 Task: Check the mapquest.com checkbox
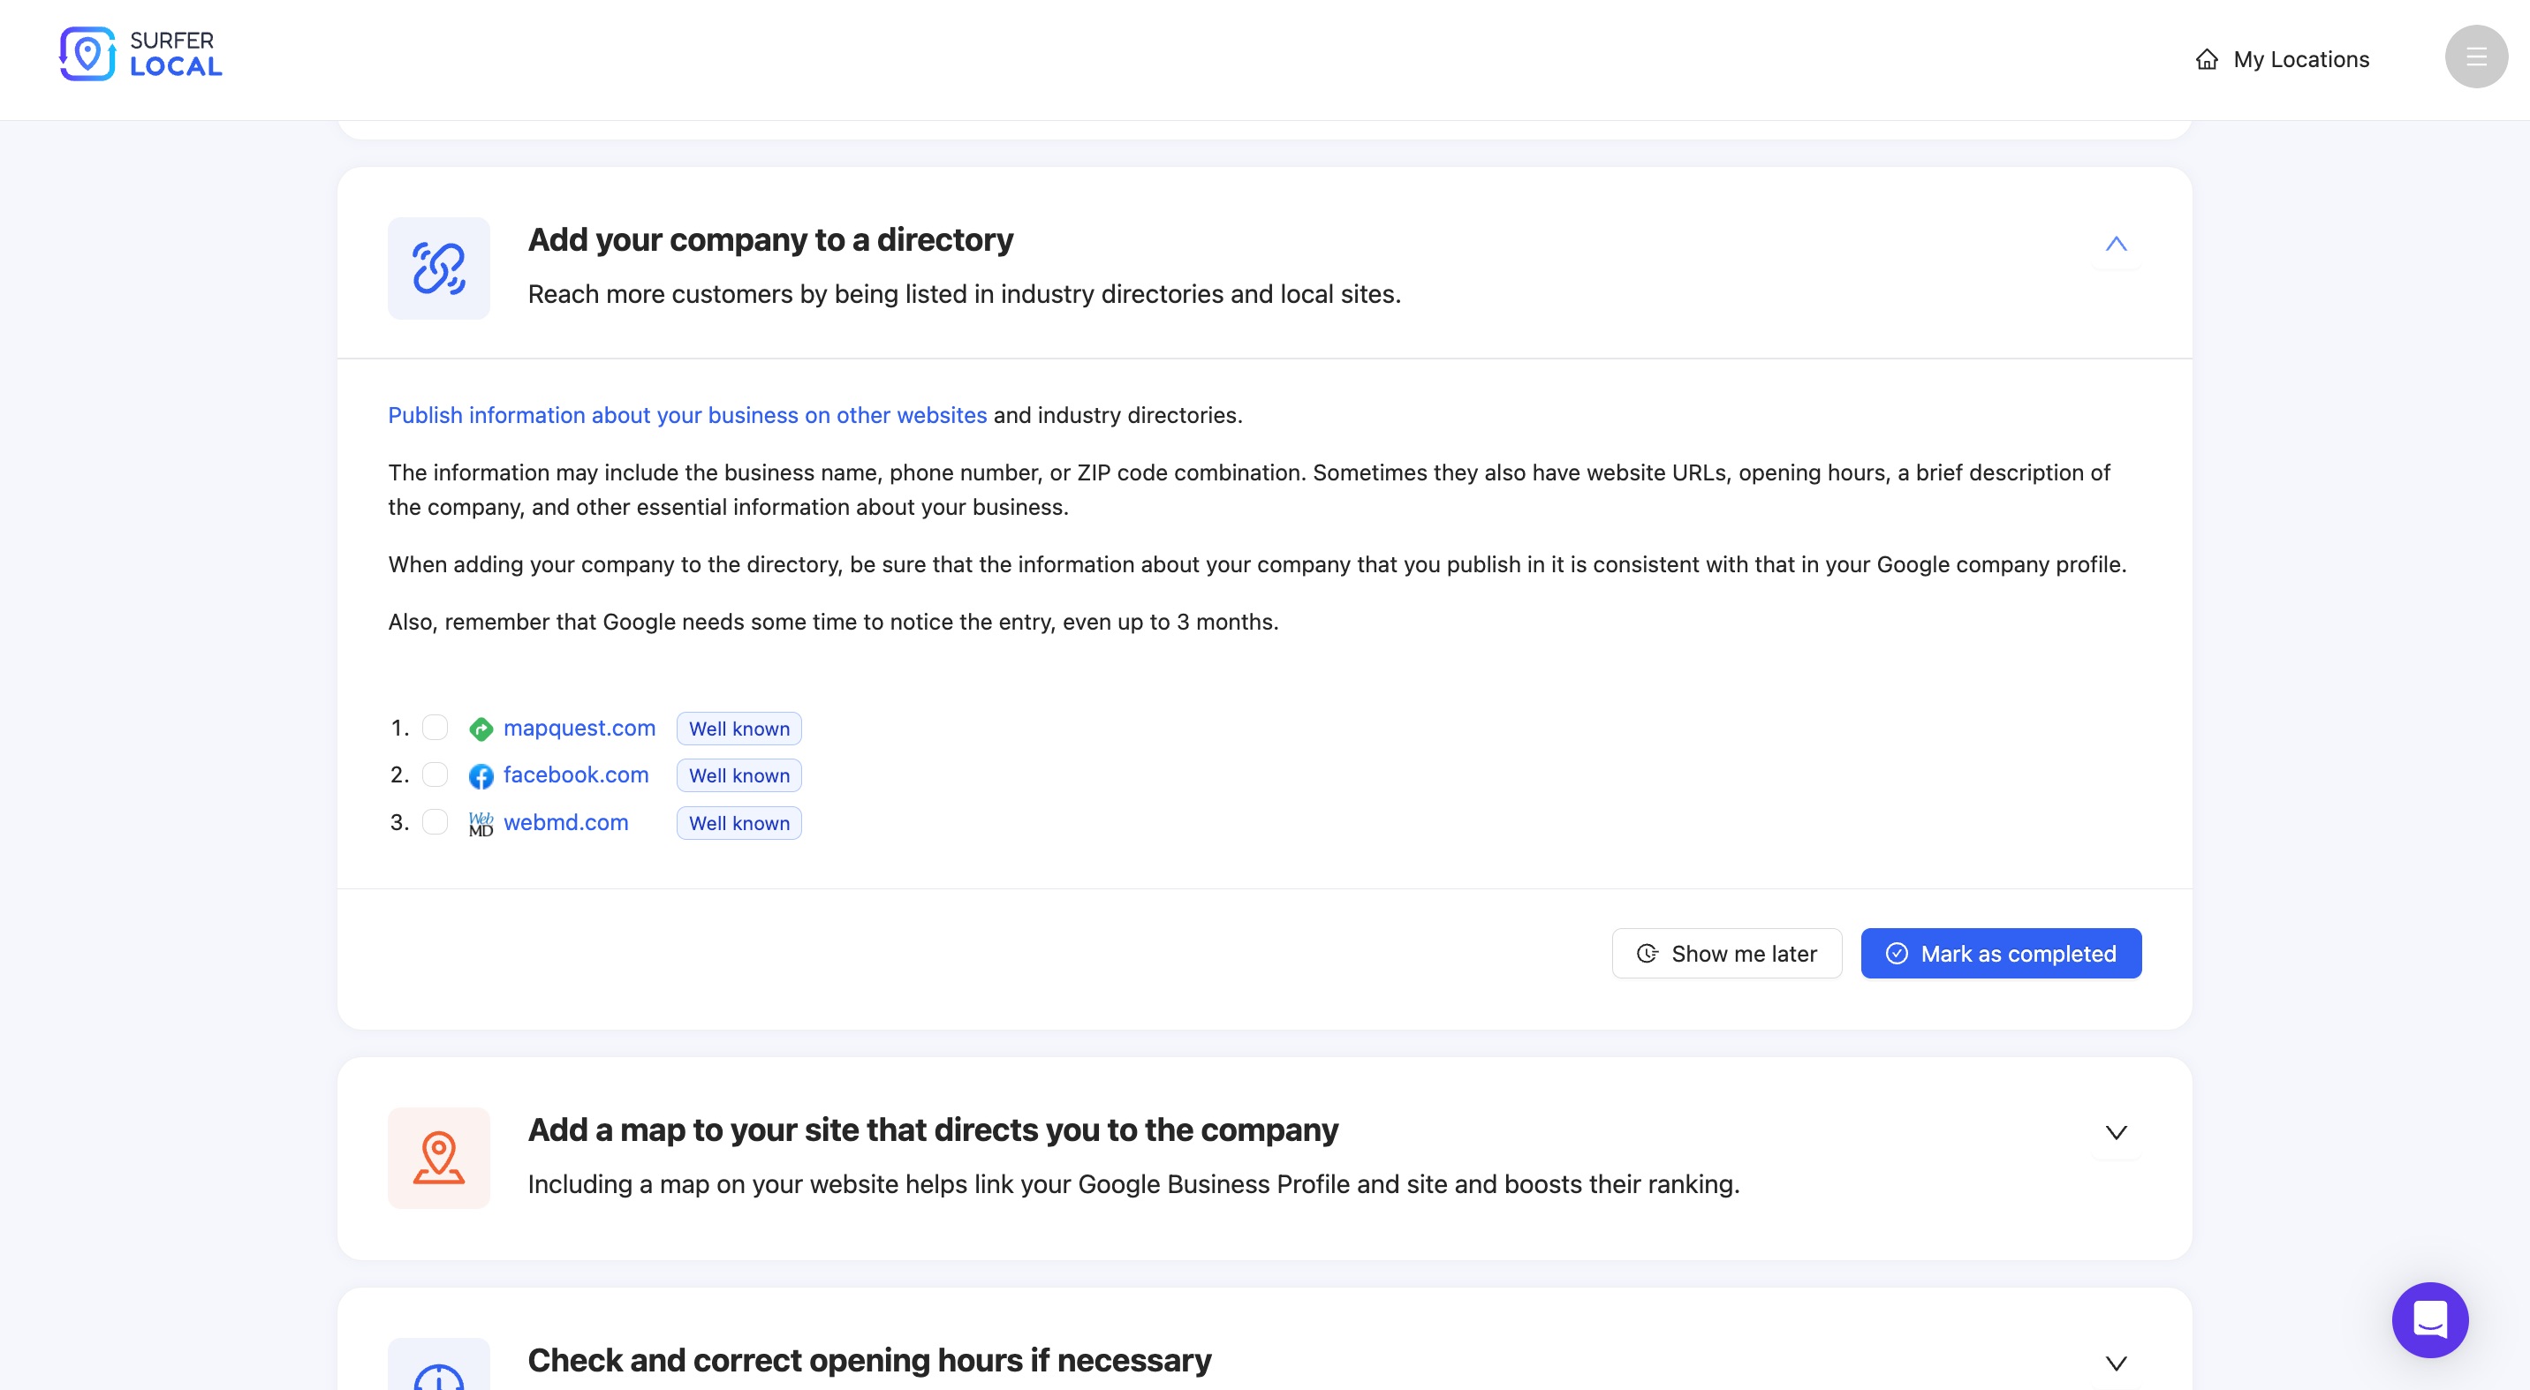pos(436,728)
